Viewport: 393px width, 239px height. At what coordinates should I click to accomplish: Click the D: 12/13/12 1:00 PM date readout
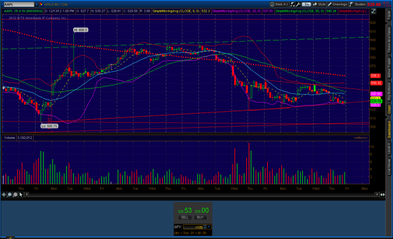(60, 11)
